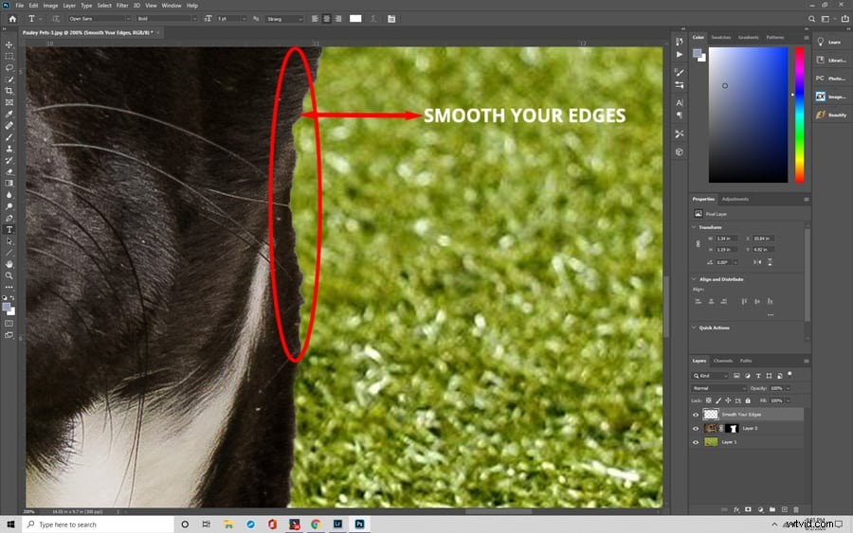This screenshot has height=533, width=853.
Task: Click the white text color swatch
Action: [x=355, y=19]
